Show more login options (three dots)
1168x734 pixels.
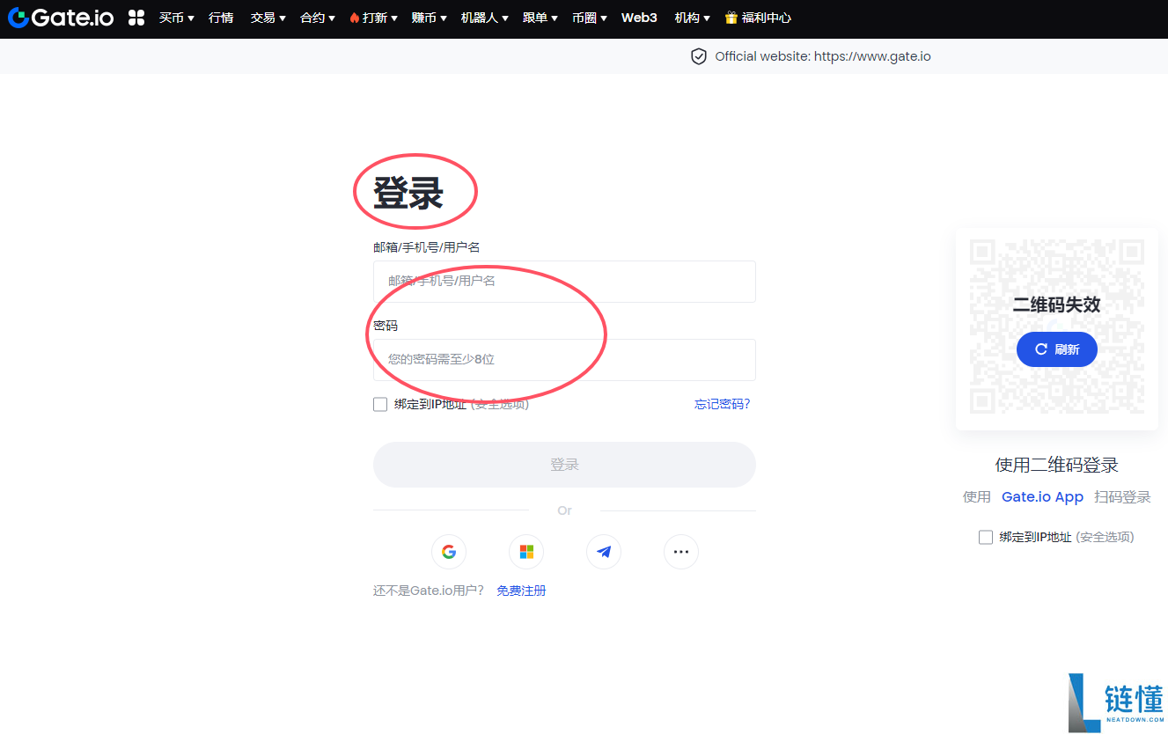pos(681,552)
